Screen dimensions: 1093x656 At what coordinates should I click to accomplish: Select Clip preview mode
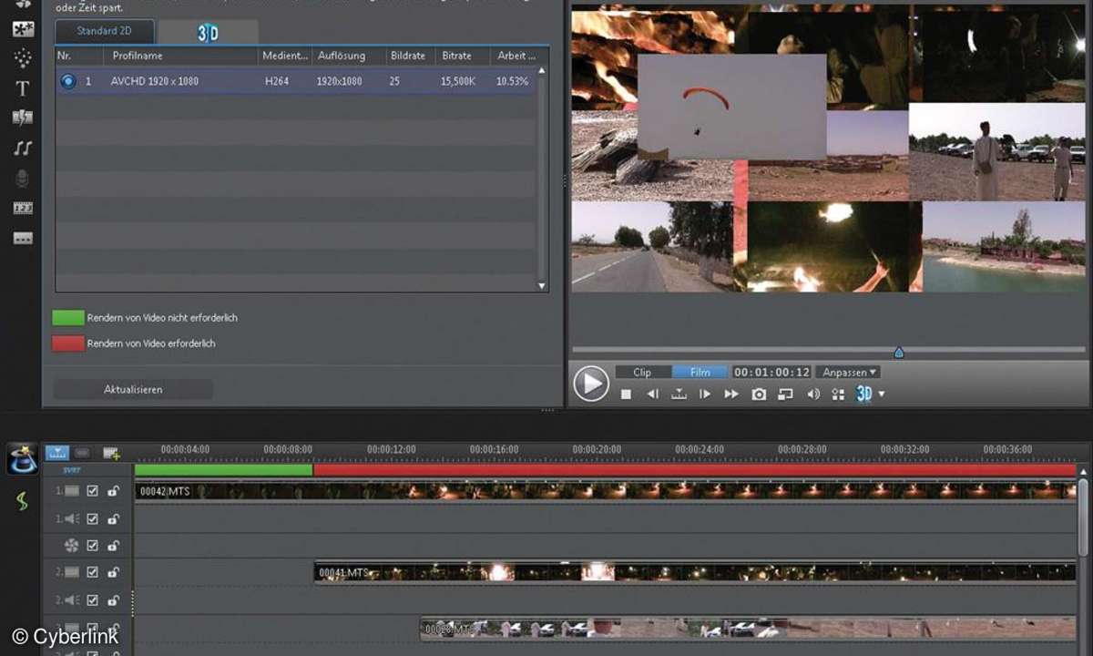pyautogui.click(x=643, y=372)
